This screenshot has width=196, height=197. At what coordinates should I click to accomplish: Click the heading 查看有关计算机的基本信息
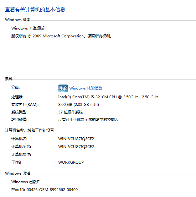coord(35,9)
